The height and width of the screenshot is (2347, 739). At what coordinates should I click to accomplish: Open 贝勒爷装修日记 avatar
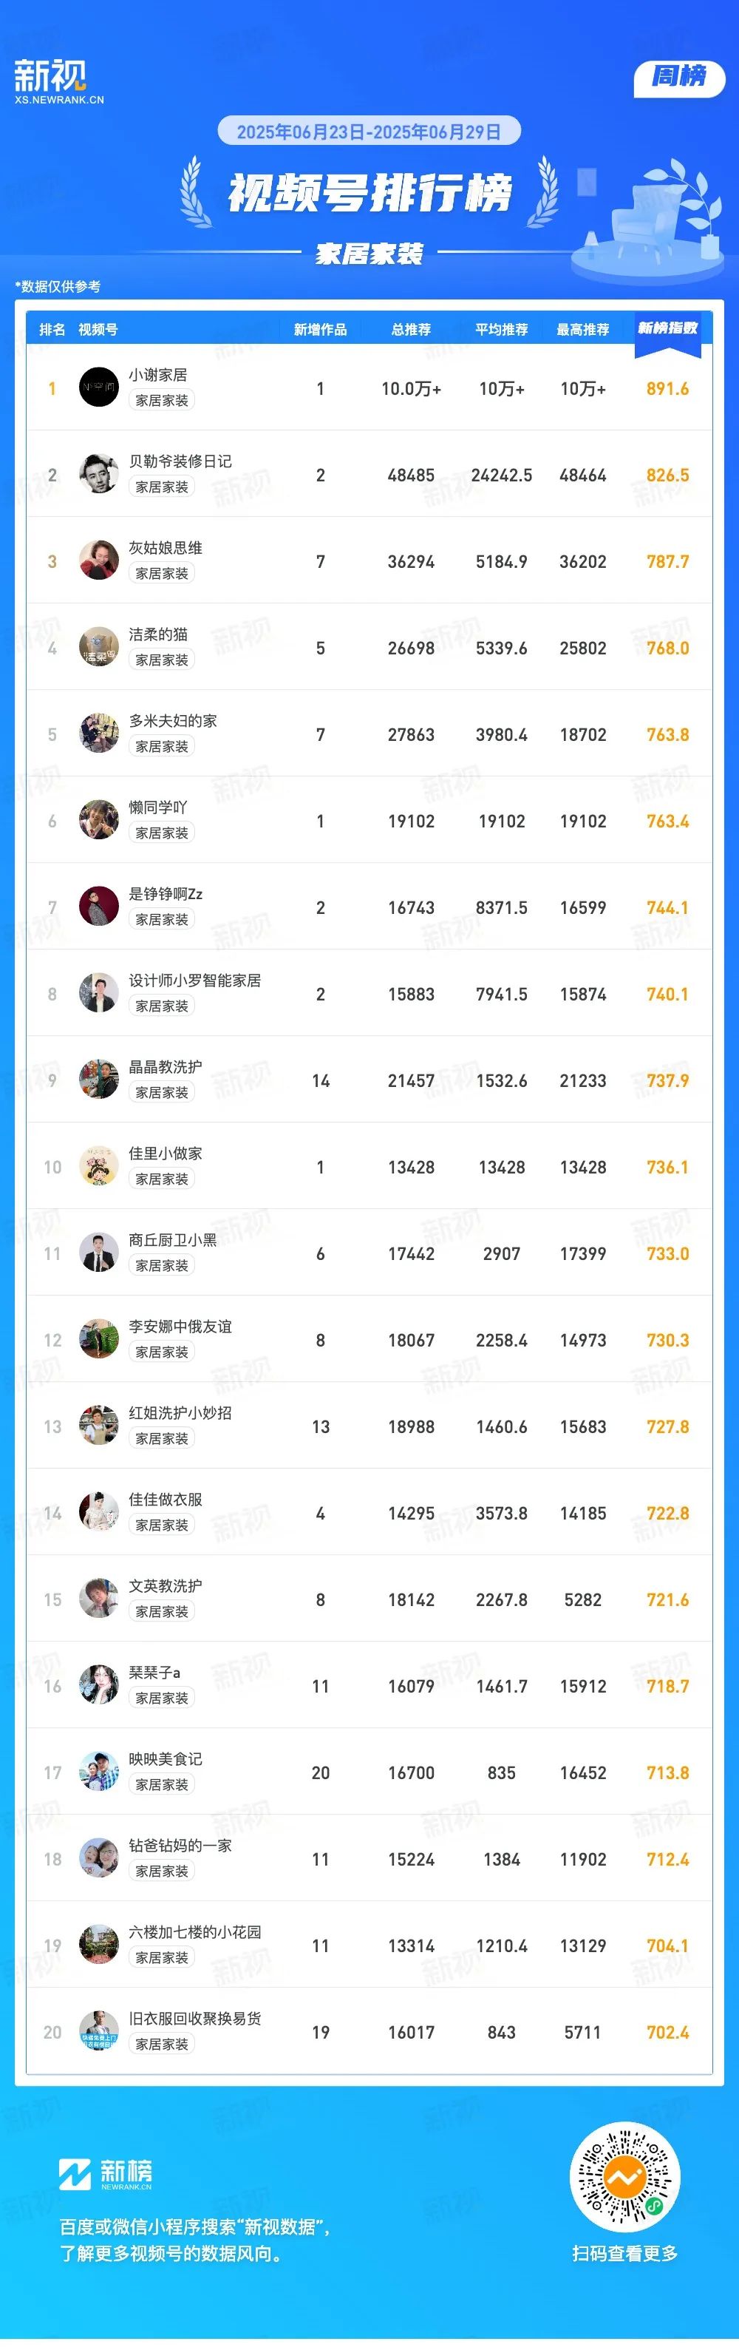click(98, 474)
